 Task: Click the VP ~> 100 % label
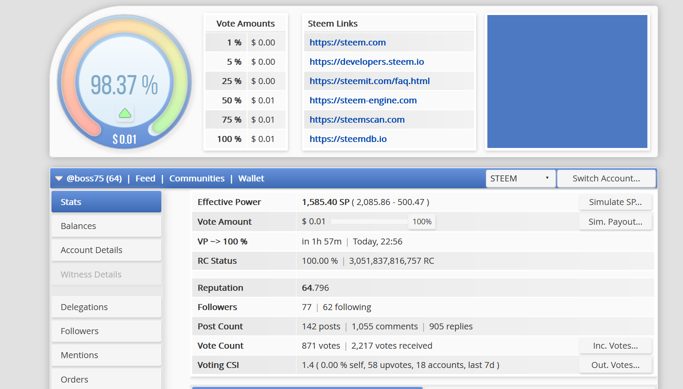[x=222, y=241]
